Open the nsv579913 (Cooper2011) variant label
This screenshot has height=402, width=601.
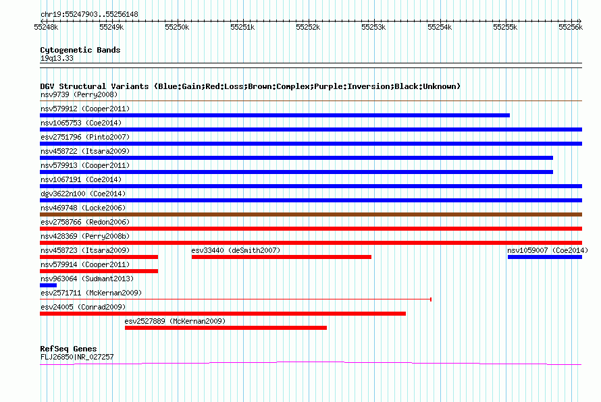tap(85, 165)
